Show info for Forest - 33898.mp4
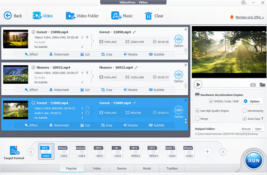This screenshot has width=267, height=175. (x=33, y=32)
